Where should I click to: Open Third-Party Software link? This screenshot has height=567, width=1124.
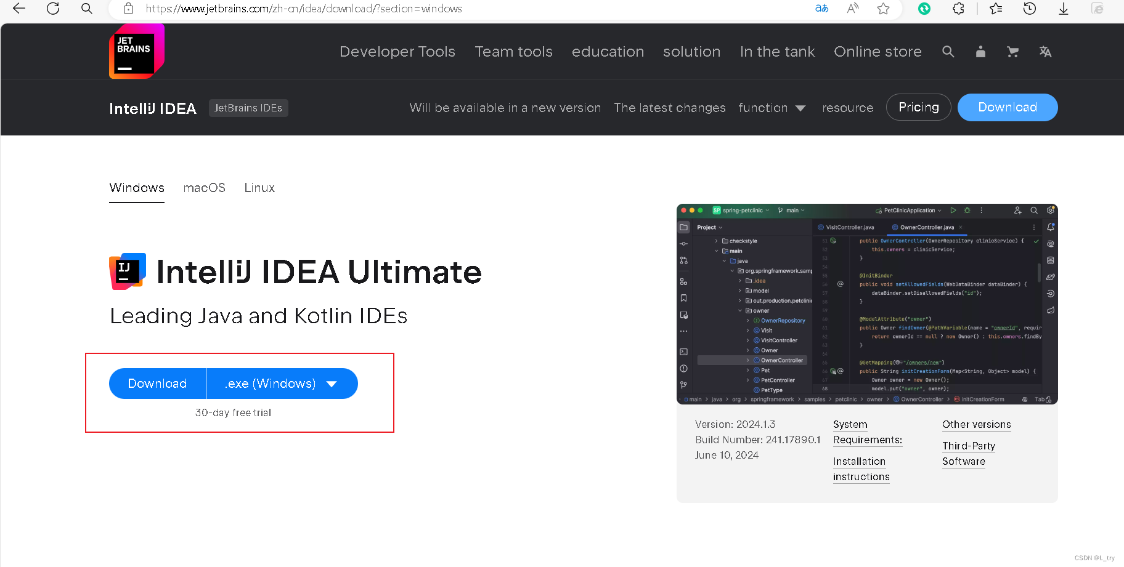pyautogui.click(x=969, y=454)
